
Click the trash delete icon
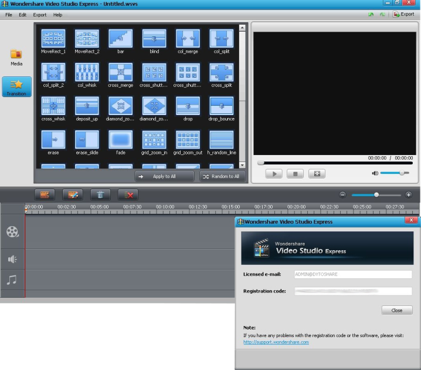(x=100, y=194)
